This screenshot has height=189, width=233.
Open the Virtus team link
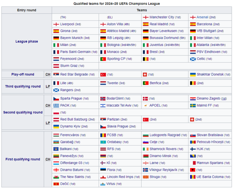pyautogui.click(x=111, y=184)
